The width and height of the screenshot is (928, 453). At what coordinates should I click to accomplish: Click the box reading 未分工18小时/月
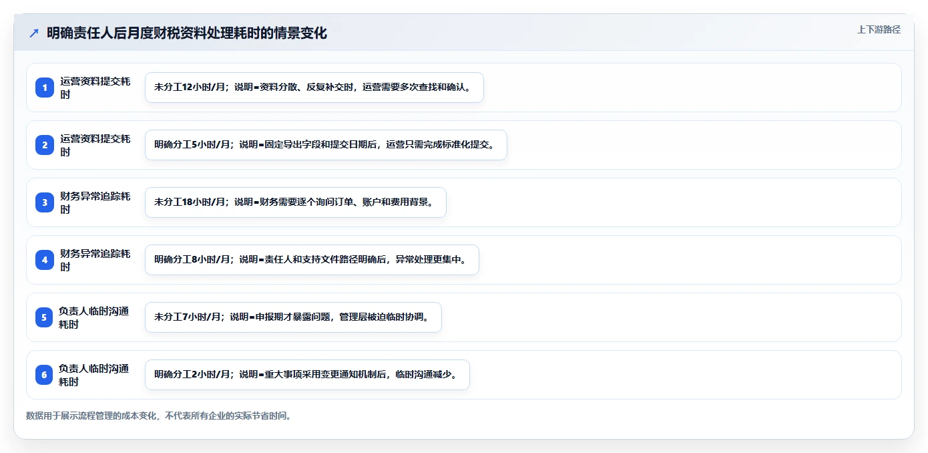[295, 202]
